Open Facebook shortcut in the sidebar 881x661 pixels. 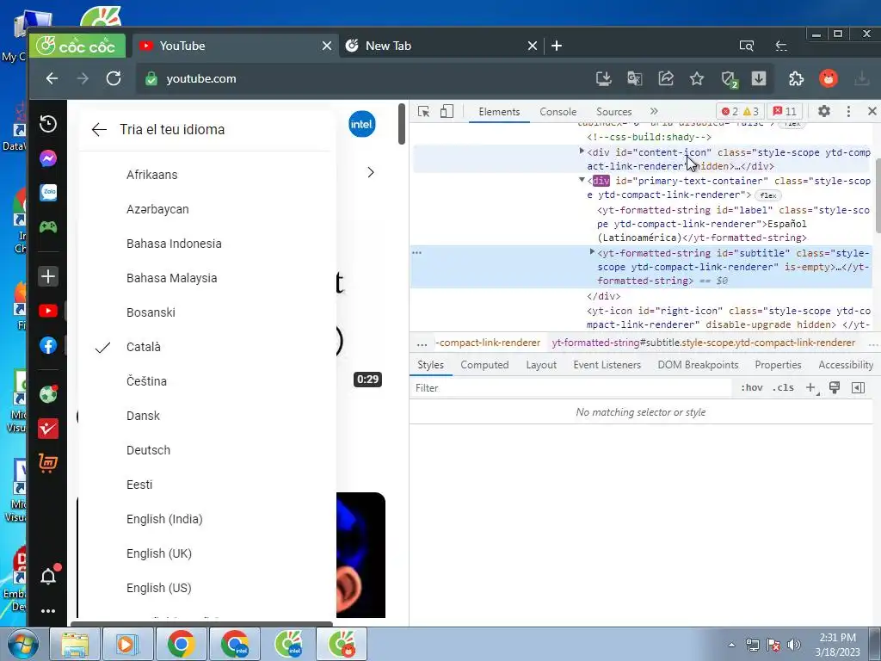(48, 345)
